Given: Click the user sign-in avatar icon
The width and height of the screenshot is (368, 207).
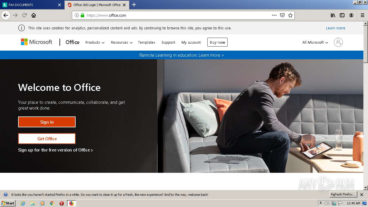Looking at the screenshot, I should click(338, 42).
